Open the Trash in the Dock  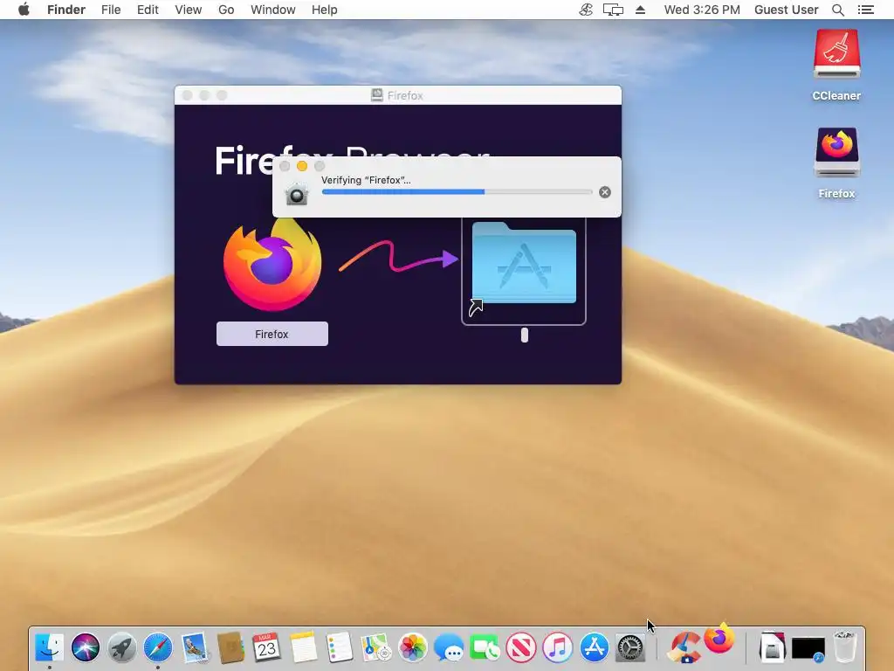844,647
